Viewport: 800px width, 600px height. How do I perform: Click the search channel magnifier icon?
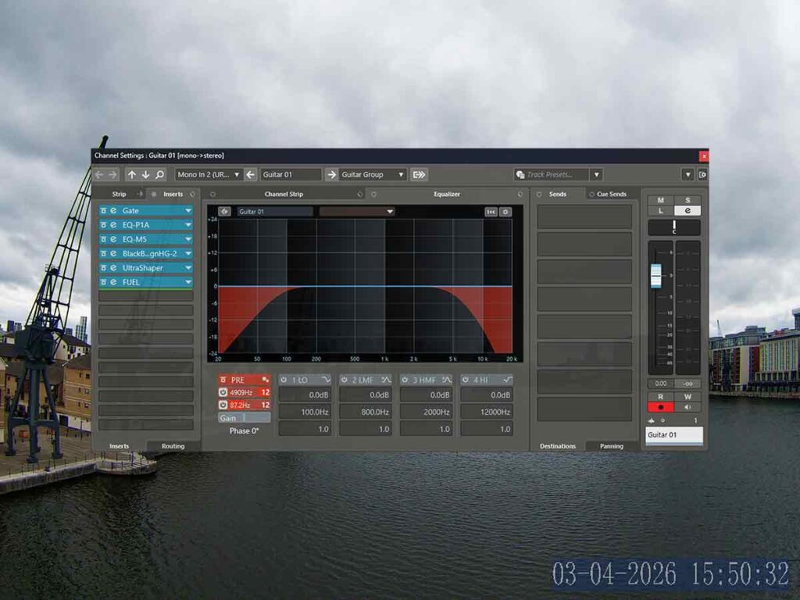point(159,175)
